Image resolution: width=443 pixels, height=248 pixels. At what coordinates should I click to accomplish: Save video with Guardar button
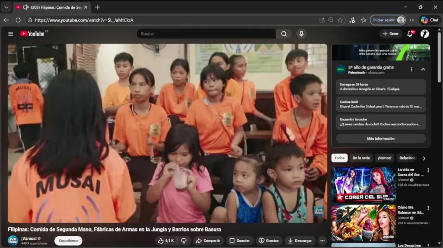point(240,241)
